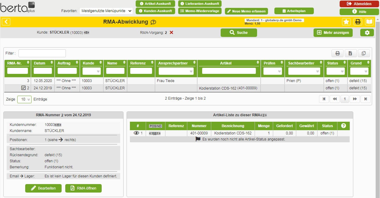The width and height of the screenshot is (380, 198).
Task: Add page to favorites with star icon
Action: click(346, 22)
